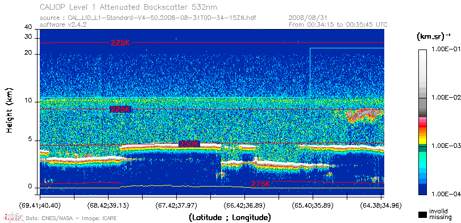Click the x-axis label "(69.41;40.40)"

40,205
